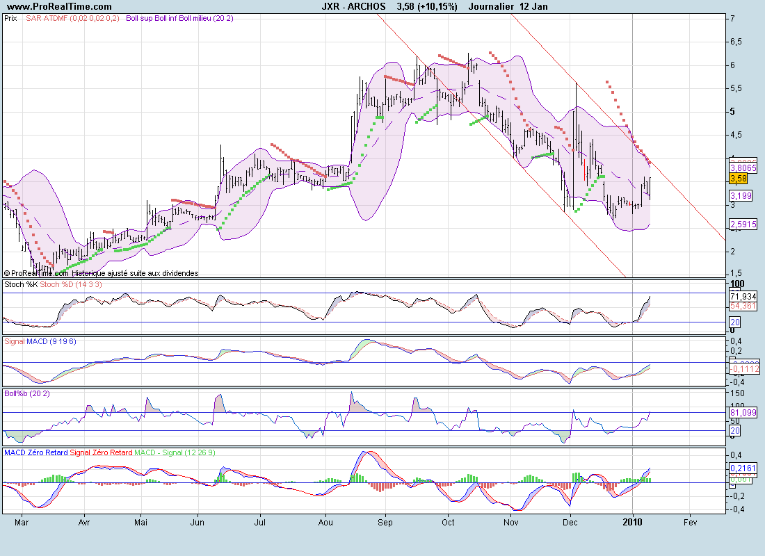The width and height of the screenshot is (765, 556).
Task: Click the Mai month on time axis
Action: [141, 523]
